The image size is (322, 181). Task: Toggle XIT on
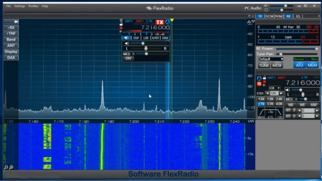[288, 116]
